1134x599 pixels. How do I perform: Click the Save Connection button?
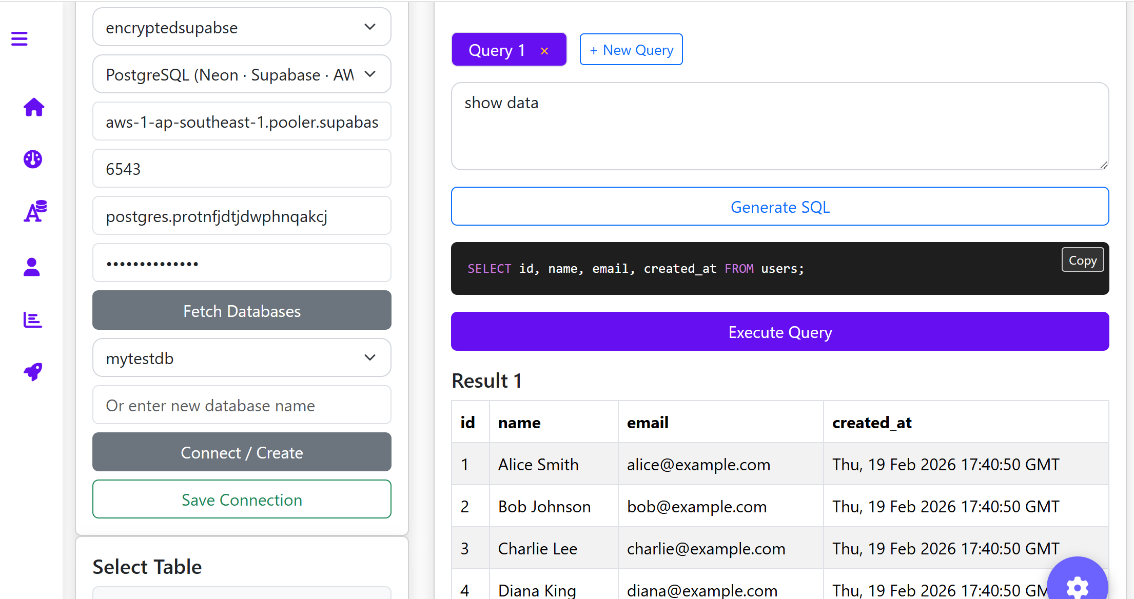tap(241, 500)
